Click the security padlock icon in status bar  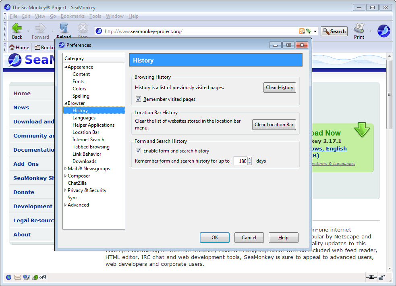(381, 277)
